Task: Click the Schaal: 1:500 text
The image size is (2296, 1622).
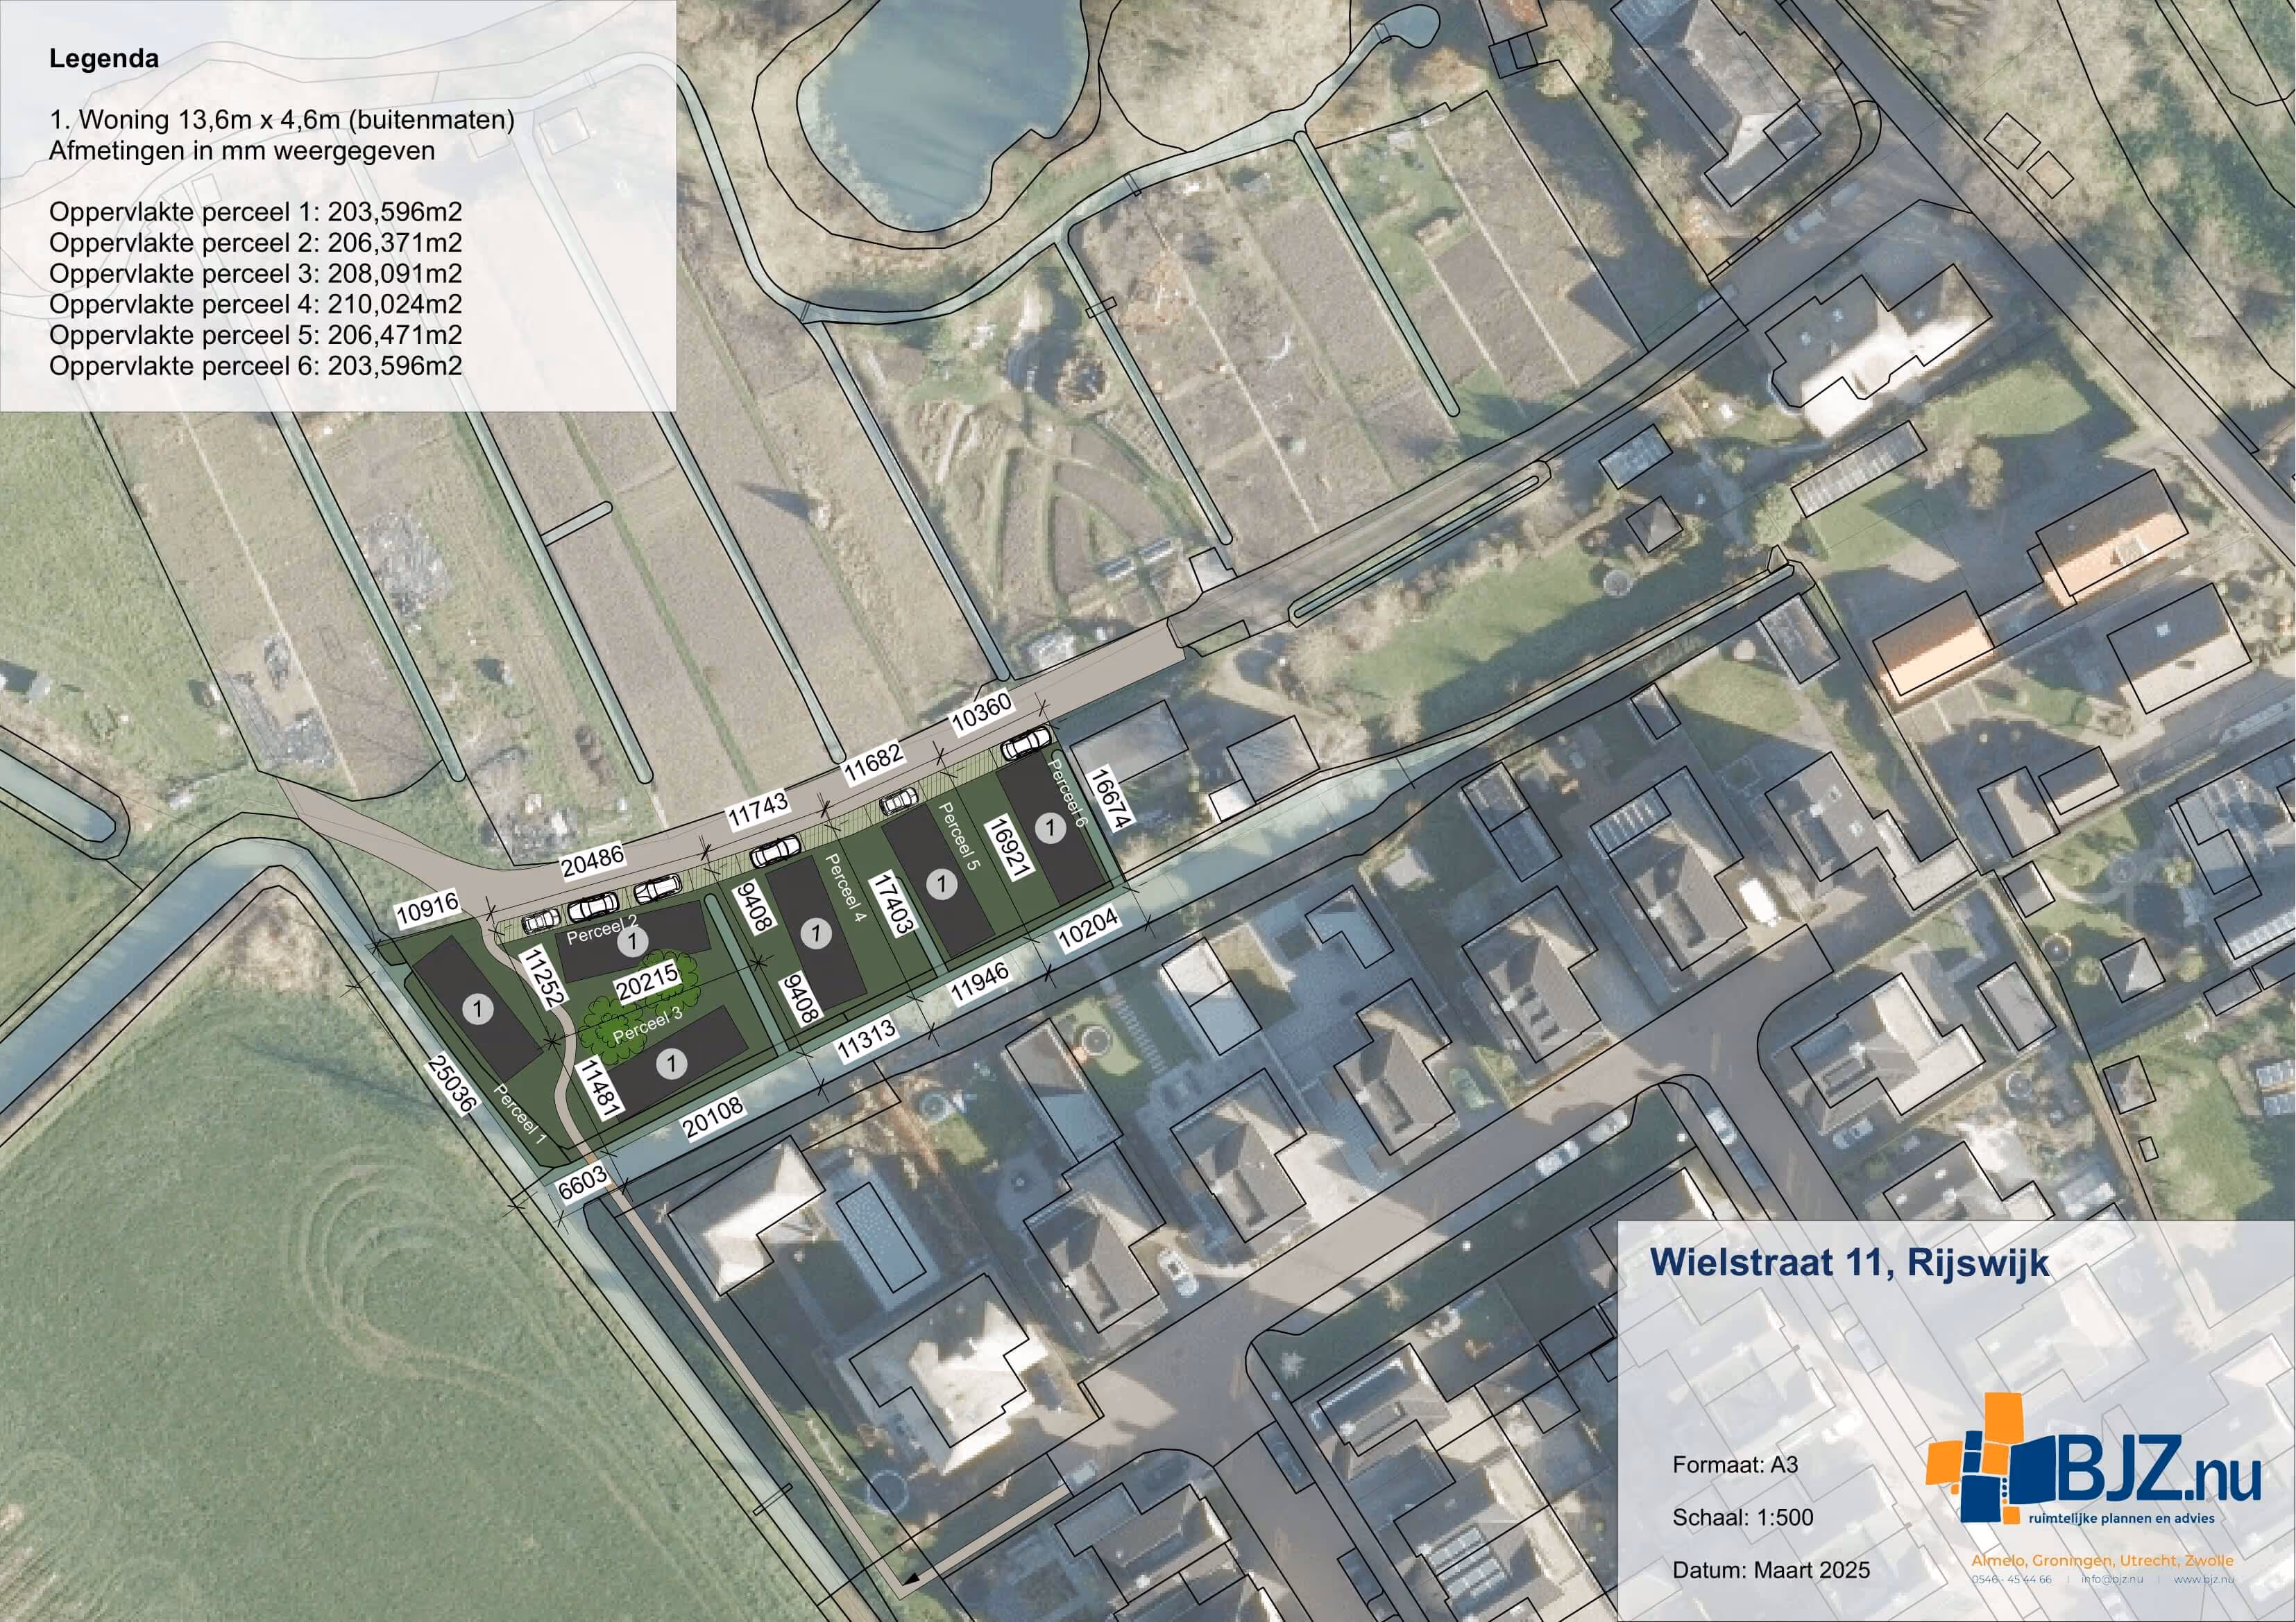Action: coord(1743,1517)
